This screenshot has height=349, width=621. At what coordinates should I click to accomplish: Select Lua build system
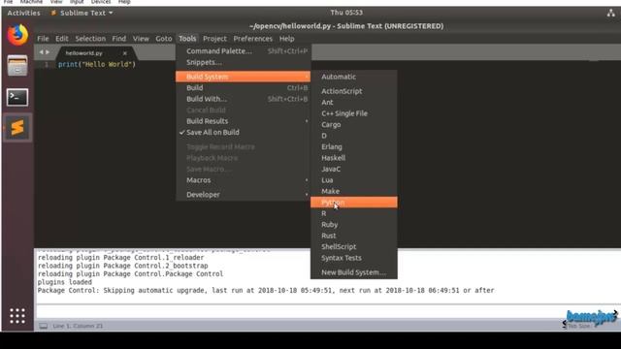coord(353,180)
